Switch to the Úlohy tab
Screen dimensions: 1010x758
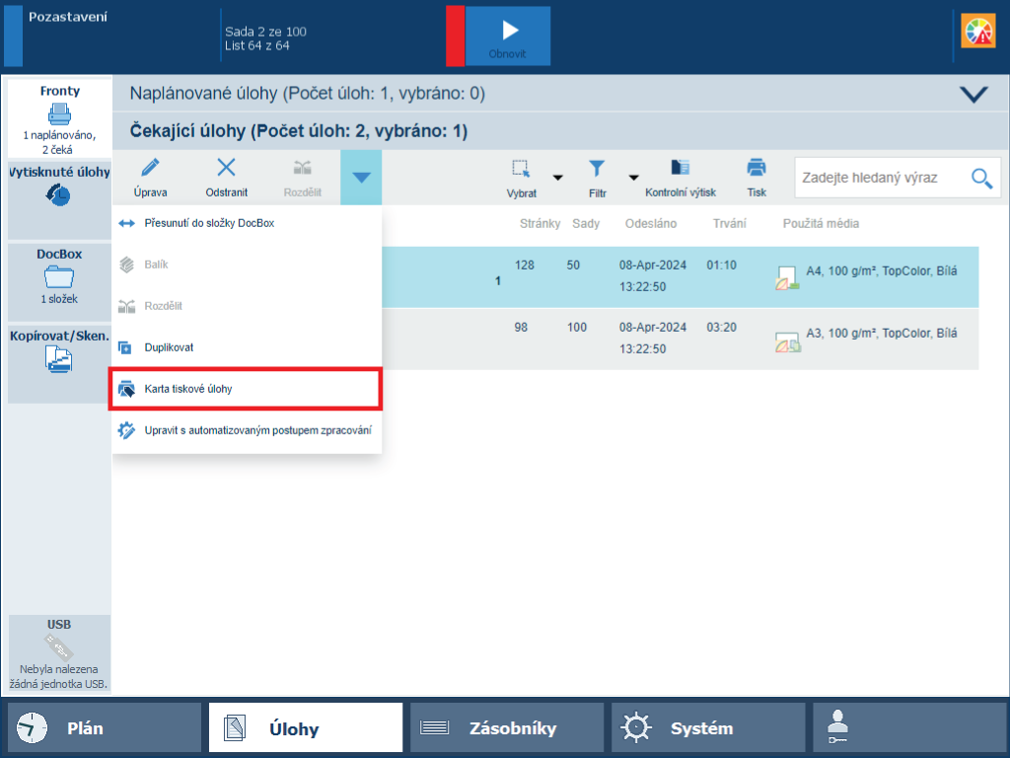point(306,727)
